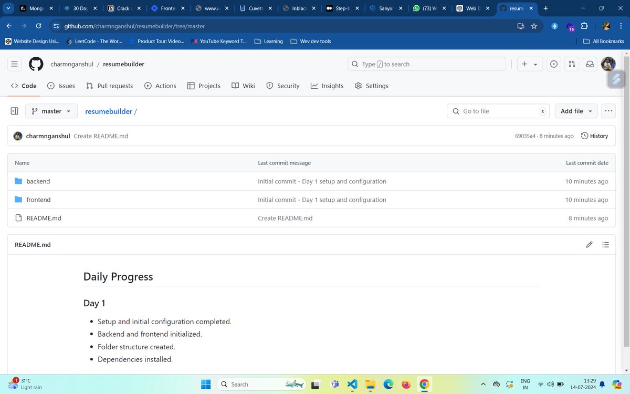The width and height of the screenshot is (630, 394).
Task: Open the GitHub hamburger navigation menu
Action: pyautogui.click(x=15, y=64)
